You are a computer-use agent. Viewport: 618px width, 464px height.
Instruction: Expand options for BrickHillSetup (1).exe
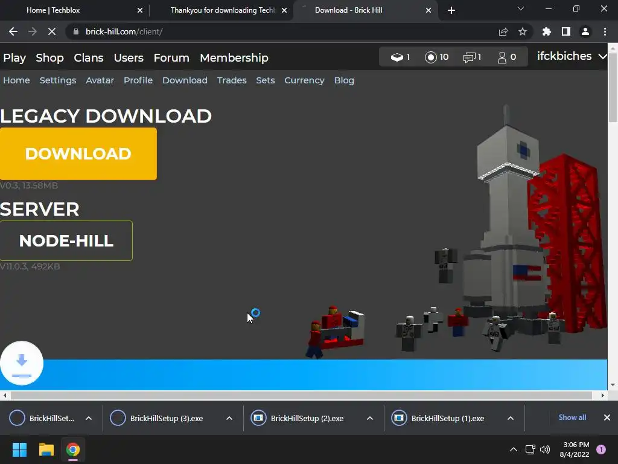coord(511,418)
